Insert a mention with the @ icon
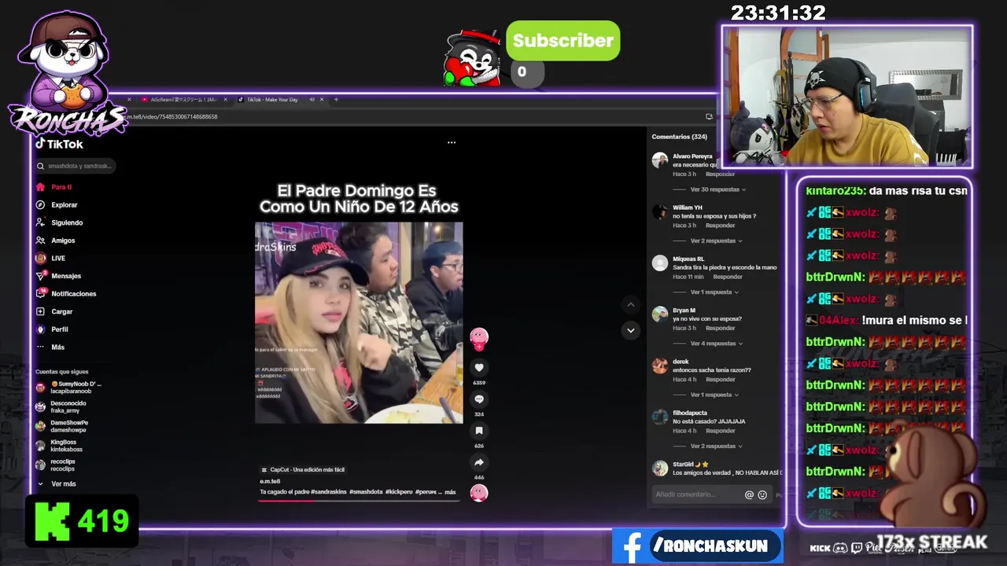The width and height of the screenshot is (1007, 566). (x=749, y=495)
